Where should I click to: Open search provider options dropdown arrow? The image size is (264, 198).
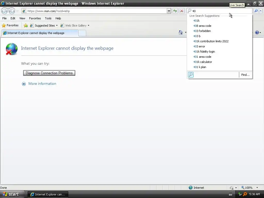[261, 11]
